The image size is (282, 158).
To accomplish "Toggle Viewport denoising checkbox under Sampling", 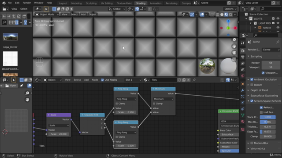I will click(x=263, y=73).
